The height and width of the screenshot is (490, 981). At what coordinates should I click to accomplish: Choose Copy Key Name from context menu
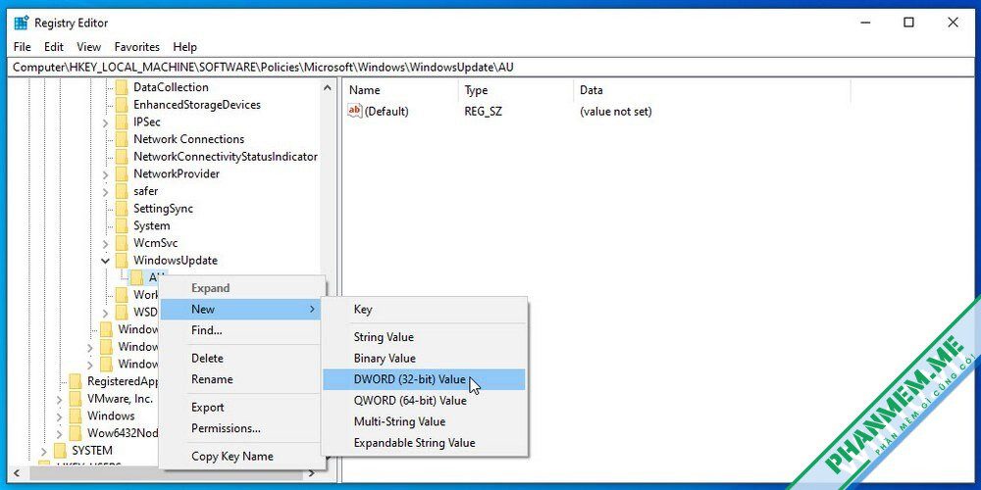click(x=242, y=457)
